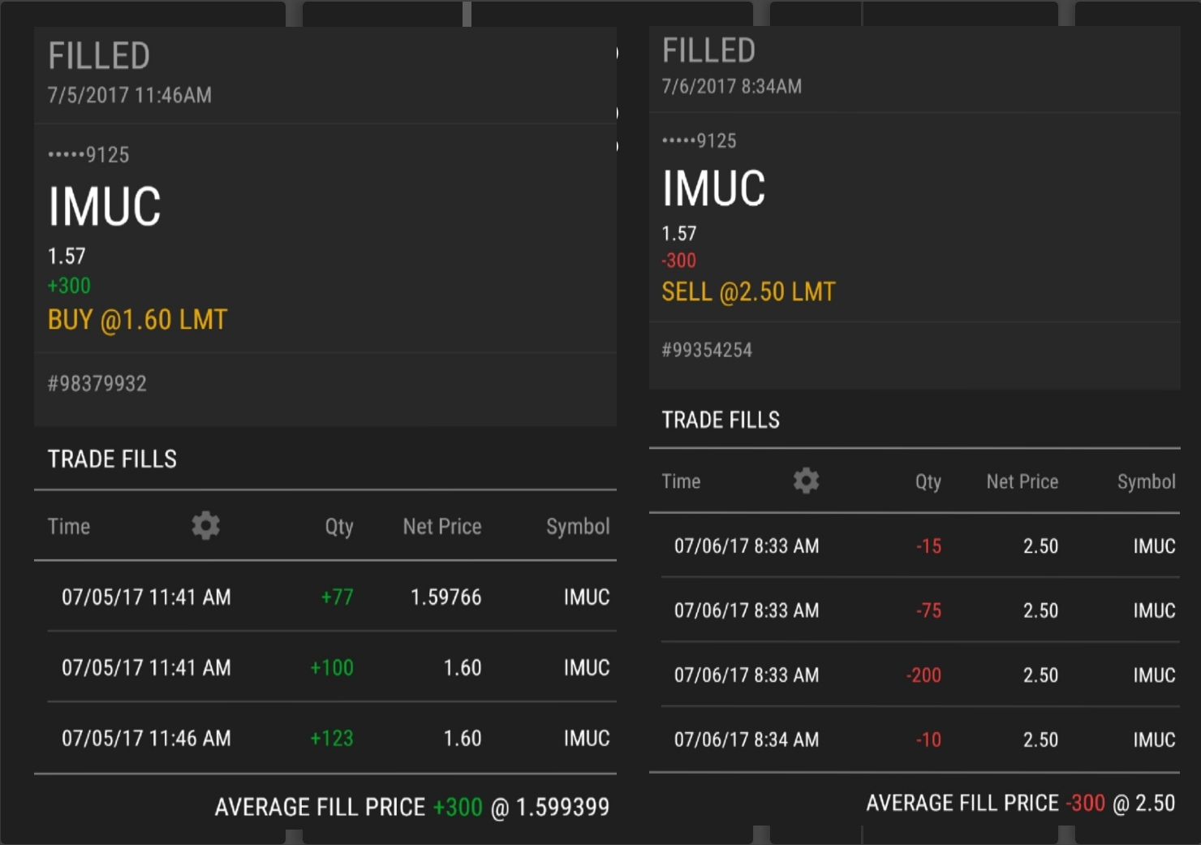The image size is (1201, 845).
Task: Click the BUY @1.60 LMT order text
Action: coord(137,320)
